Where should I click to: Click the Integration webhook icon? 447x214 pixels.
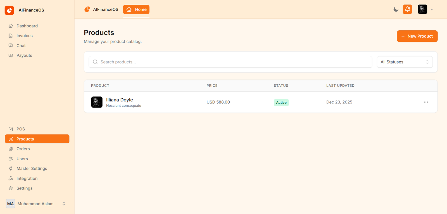[11, 178]
